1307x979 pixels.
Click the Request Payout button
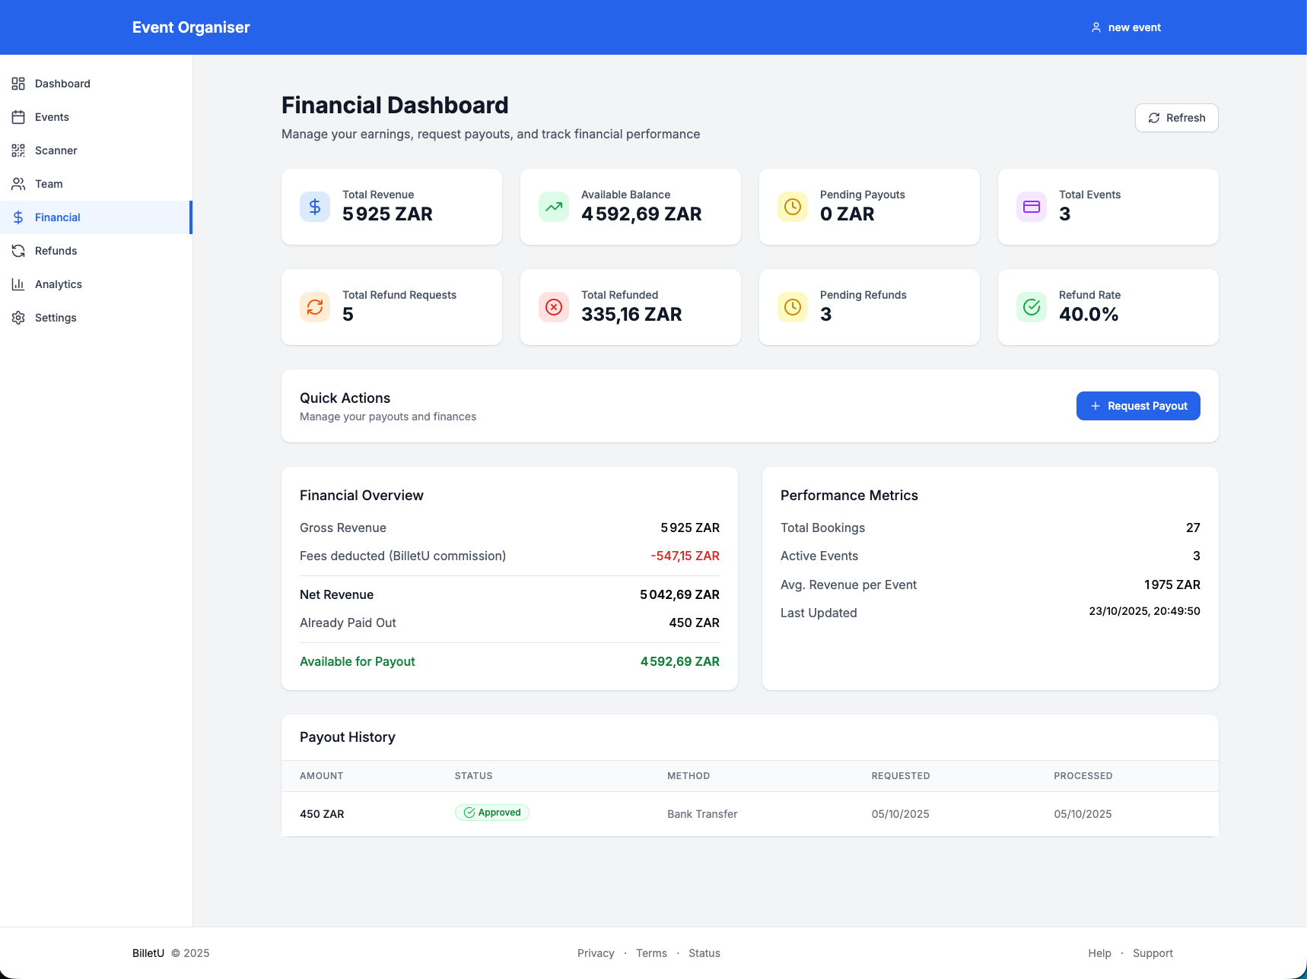[x=1138, y=406]
